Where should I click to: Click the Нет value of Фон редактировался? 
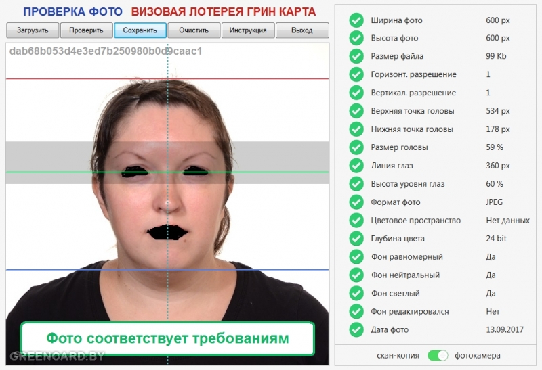tap(493, 312)
